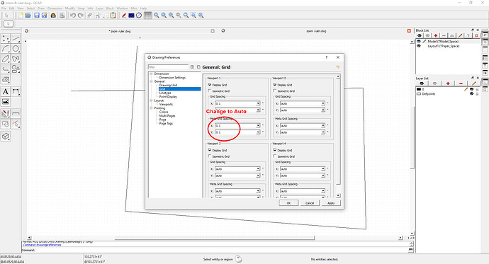This screenshot has width=489, height=264.
Task: Toggle the grid display toolbar icon
Action: (x=147, y=16)
